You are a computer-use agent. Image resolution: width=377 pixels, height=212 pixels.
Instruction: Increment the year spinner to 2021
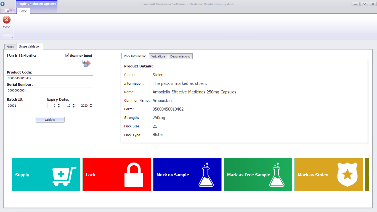tap(91, 104)
